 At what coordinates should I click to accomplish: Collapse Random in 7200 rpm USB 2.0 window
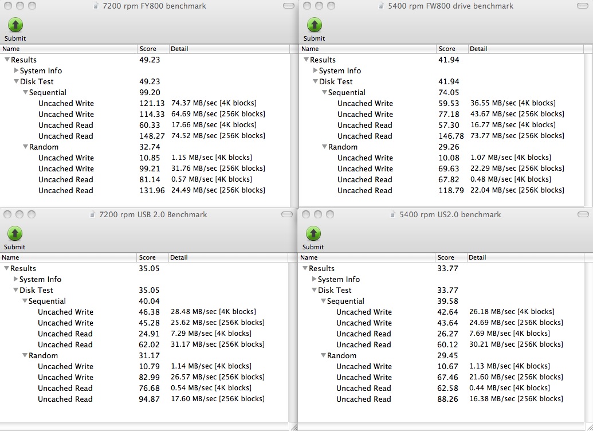[x=25, y=355]
